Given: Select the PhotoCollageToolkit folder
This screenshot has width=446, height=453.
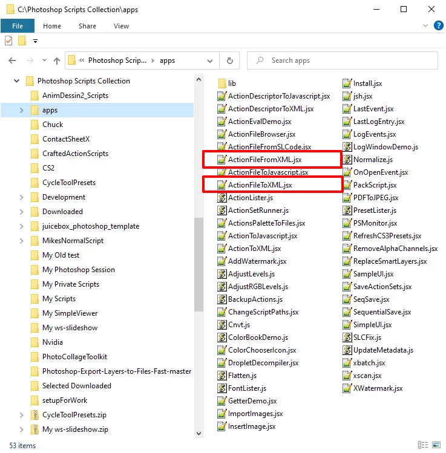Looking at the screenshot, I should (74, 357).
